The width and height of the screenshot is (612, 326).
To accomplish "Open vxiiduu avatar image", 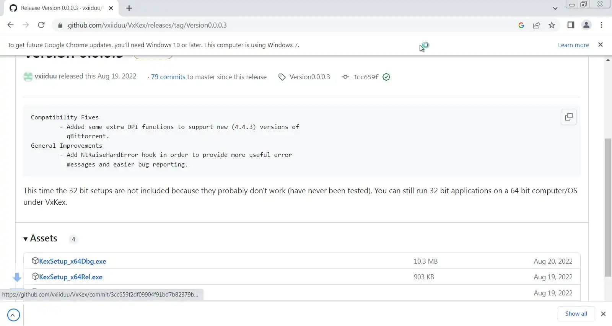I will pyautogui.click(x=28, y=77).
